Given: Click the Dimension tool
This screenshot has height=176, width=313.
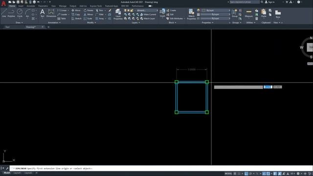Looking at the screenshot, I should point(51,13).
